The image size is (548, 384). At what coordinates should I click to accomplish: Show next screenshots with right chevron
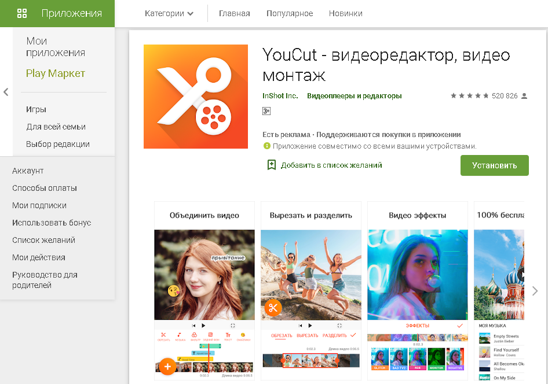tap(535, 291)
